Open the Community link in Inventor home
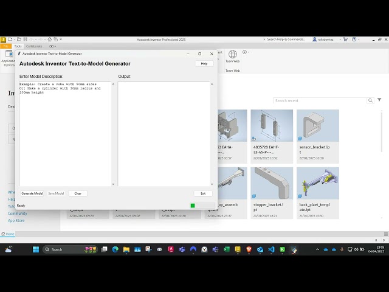Image resolution: width=389 pixels, height=292 pixels. coord(18,214)
